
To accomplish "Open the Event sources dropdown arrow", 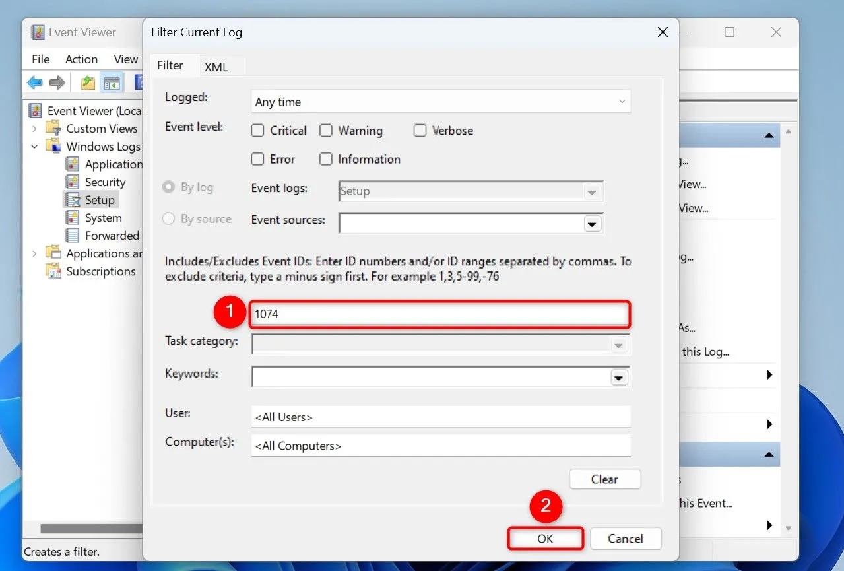I will click(x=592, y=223).
